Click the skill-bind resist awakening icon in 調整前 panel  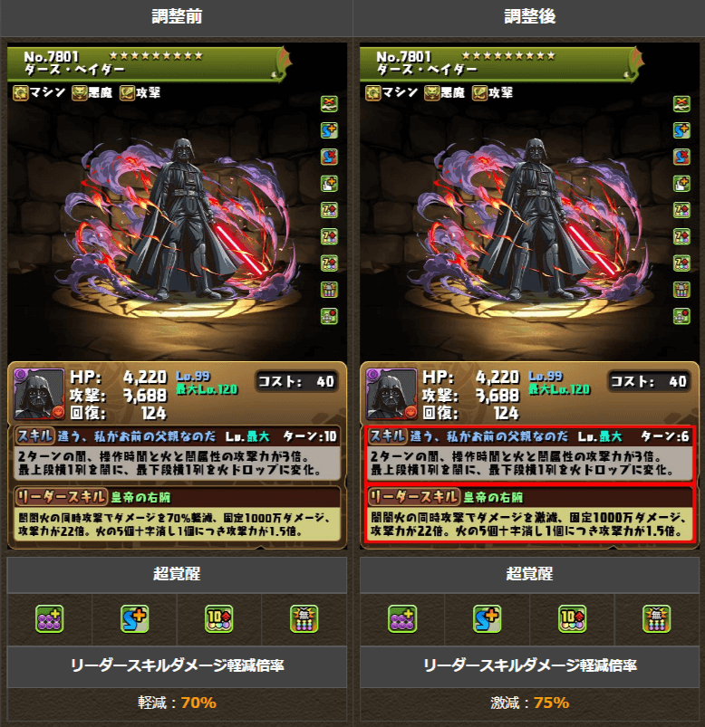[329, 157]
